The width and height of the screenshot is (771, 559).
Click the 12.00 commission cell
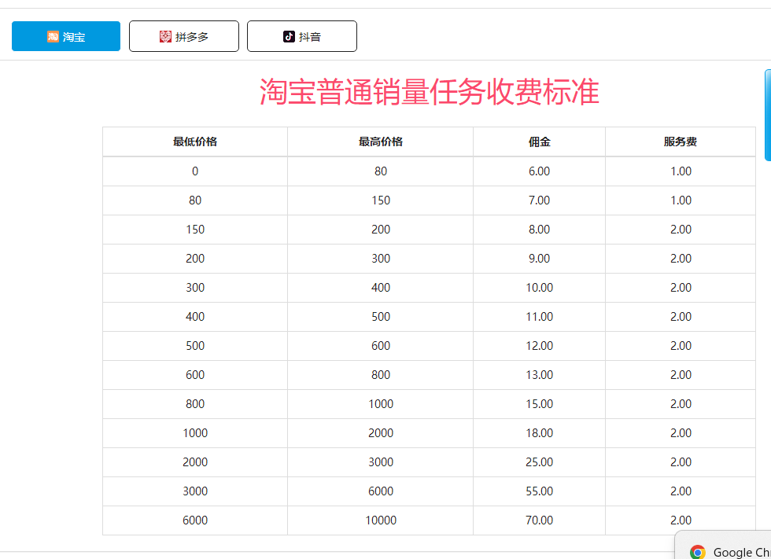pyautogui.click(x=540, y=346)
